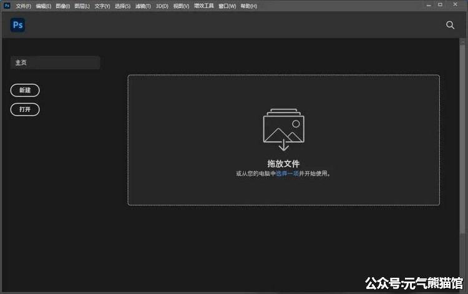This screenshot has width=468, height=294.
Task: Open the 窗口(W) menu
Action: (227, 6)
